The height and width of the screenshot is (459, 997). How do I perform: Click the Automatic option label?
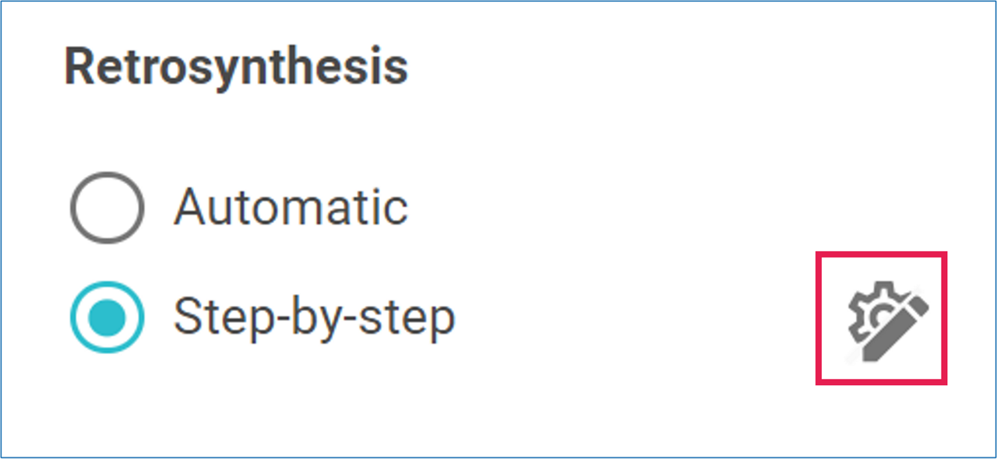click(291, 208)
